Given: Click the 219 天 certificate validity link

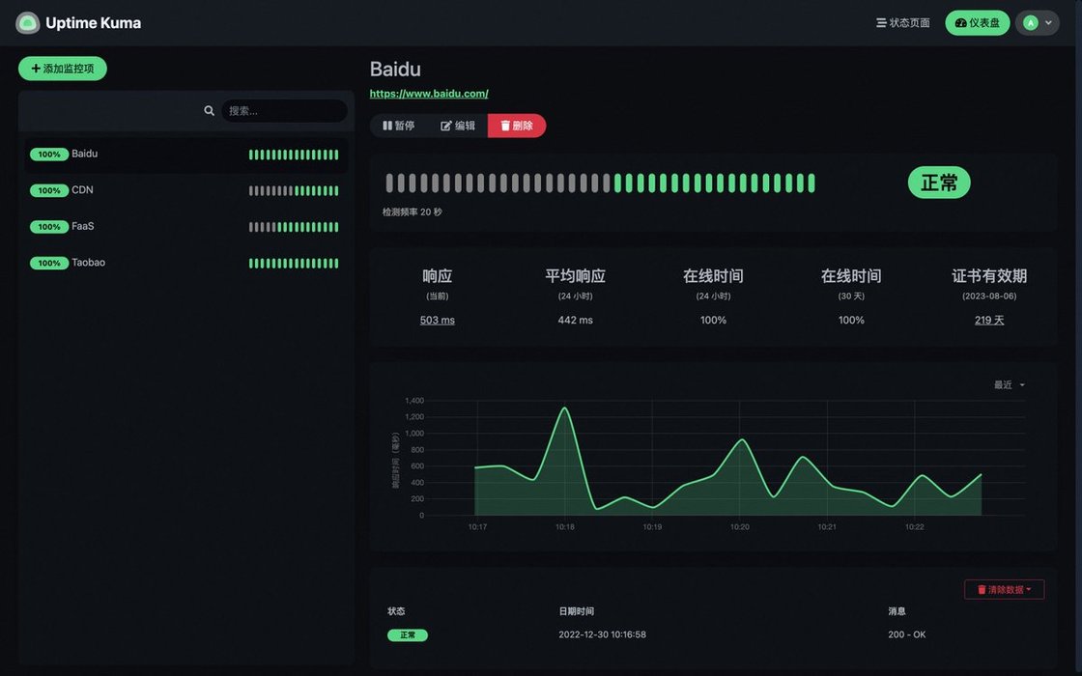Looking at the screenshot, I should [988, 320].
